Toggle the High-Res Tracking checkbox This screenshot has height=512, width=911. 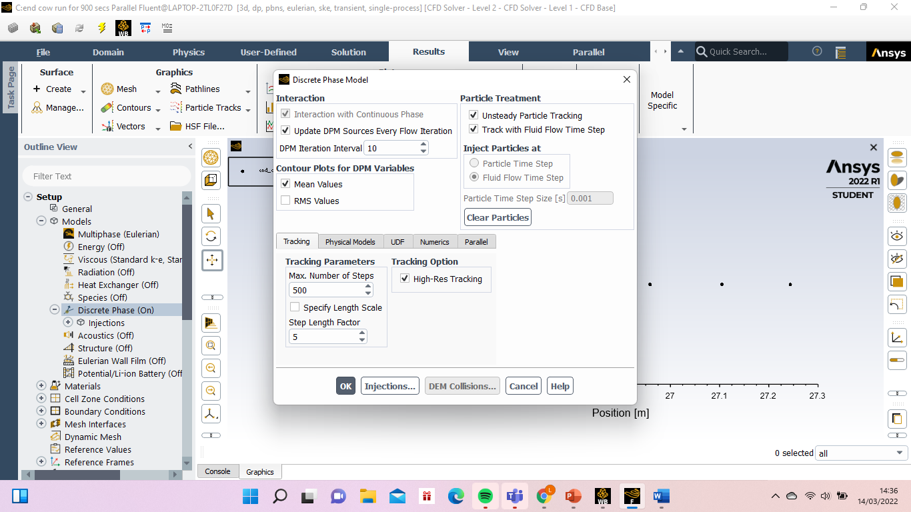pos(405,279)
